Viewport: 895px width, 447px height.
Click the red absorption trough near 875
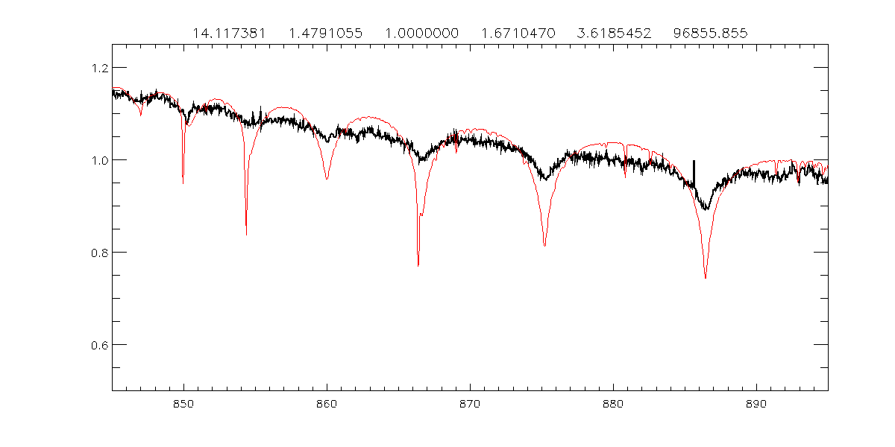545,244
